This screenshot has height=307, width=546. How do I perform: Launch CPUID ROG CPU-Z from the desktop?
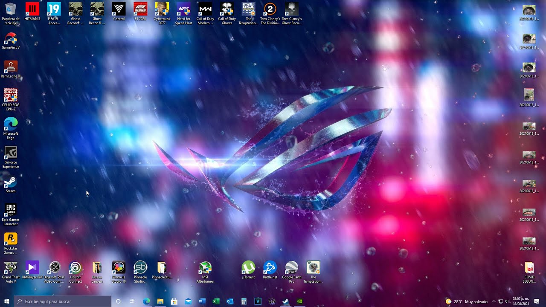coord(11,100)
